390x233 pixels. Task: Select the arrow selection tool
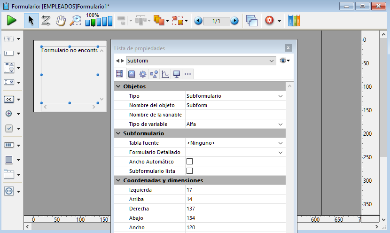pyautogui.click(x=31, y=21)
